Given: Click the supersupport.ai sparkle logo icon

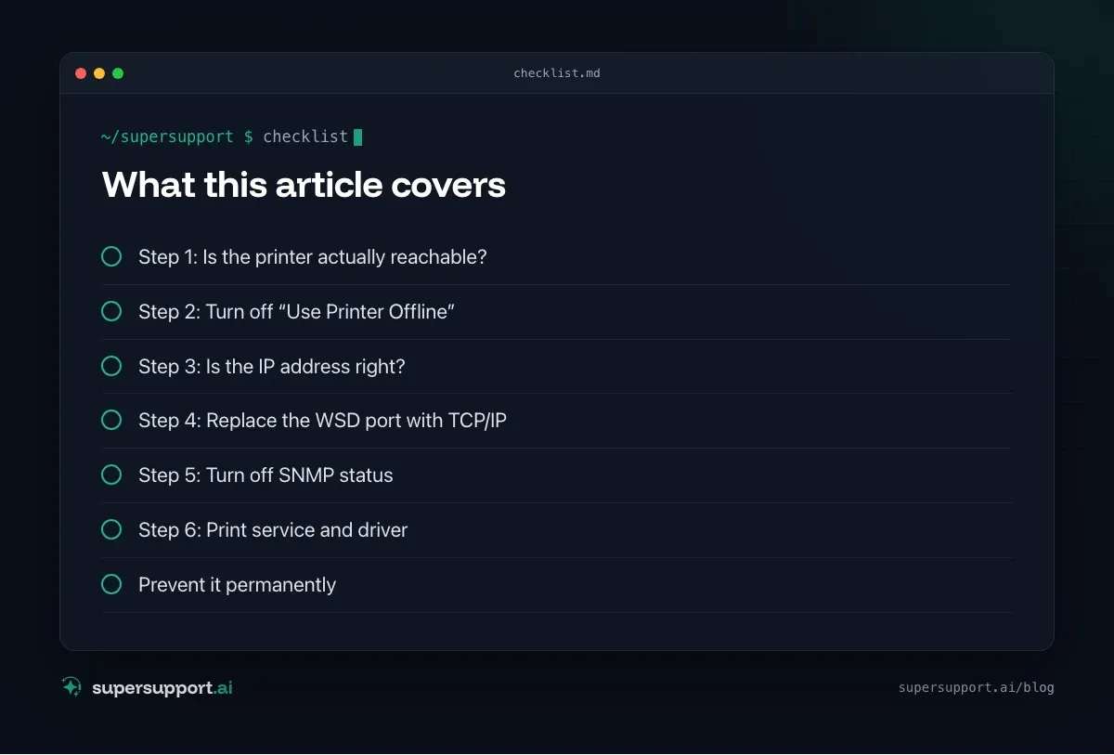Looking at the screenshot, I should tap(71, 687).
